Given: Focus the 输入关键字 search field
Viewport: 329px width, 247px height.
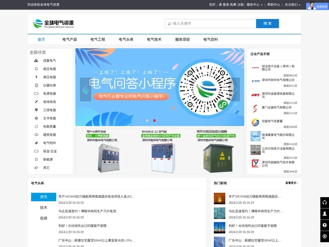Looking at the screenshot, I should point(211,23).
